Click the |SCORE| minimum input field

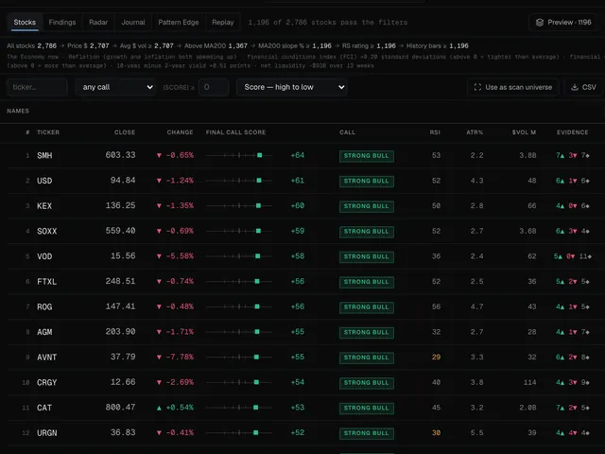[214, 87]
